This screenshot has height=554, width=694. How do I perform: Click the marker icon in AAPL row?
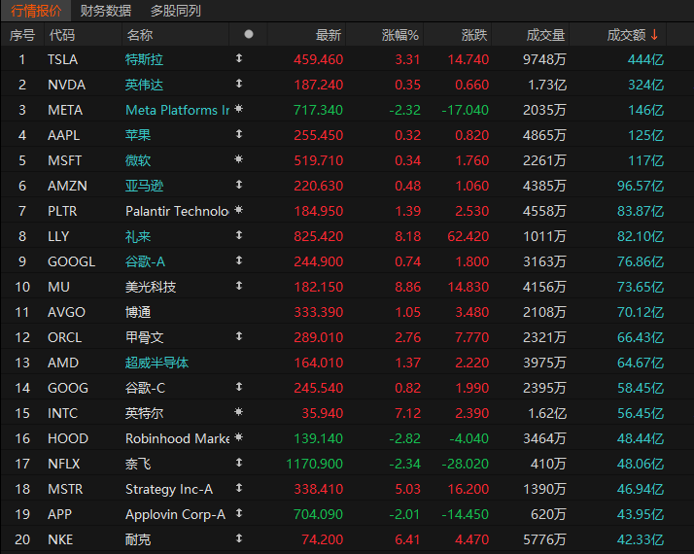pyautogui.click(x=239, y=133)
